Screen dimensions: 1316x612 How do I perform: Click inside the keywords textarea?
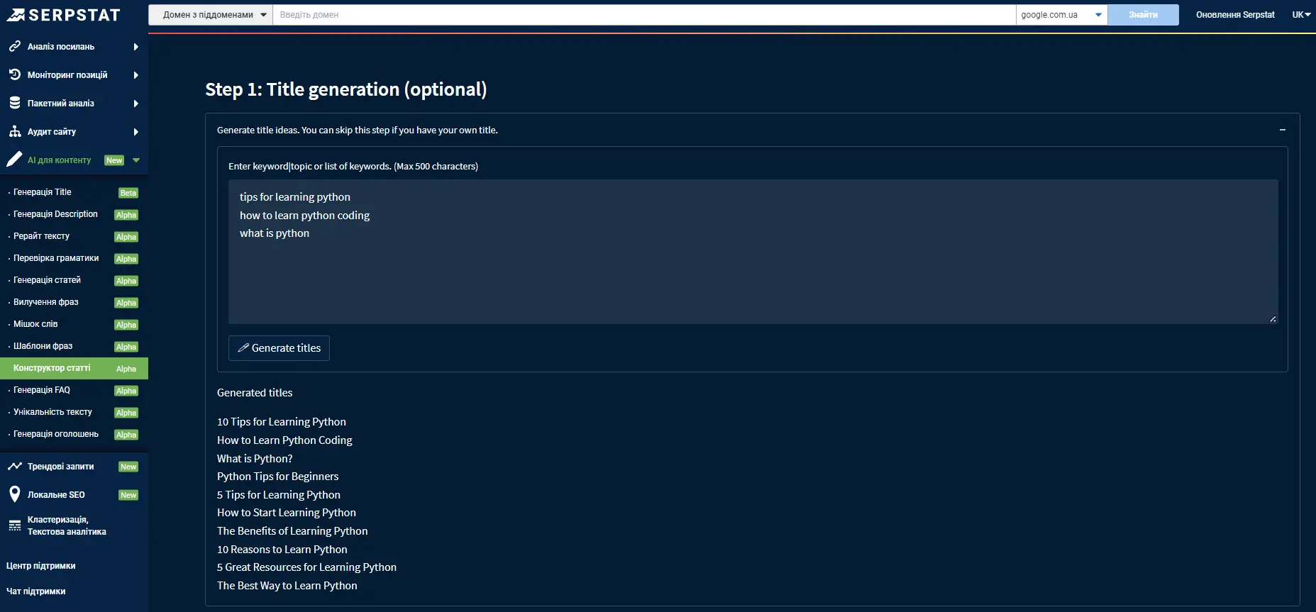[x=753, y=252]
